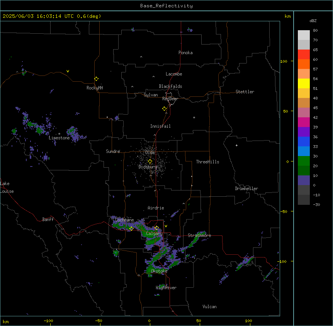This screenshot has width=333, height=326.
Task: Select the Lacombe city label
Action: [174, 74]
